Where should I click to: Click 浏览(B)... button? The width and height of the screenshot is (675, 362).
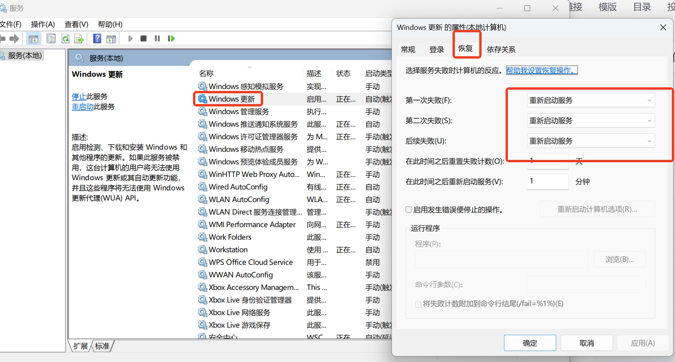[620, 259]
